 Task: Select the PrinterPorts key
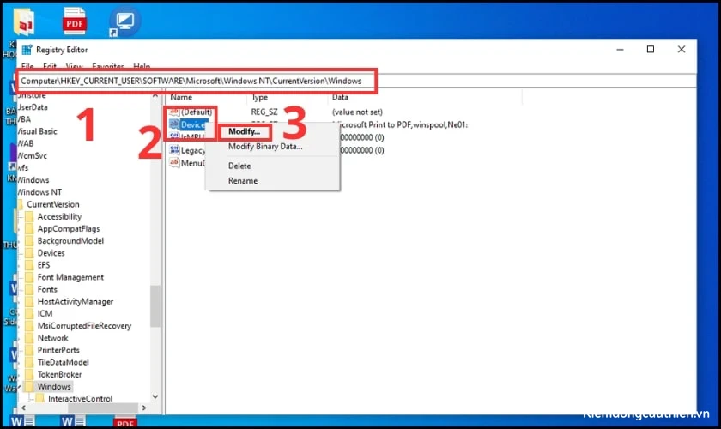coord(58,350)
